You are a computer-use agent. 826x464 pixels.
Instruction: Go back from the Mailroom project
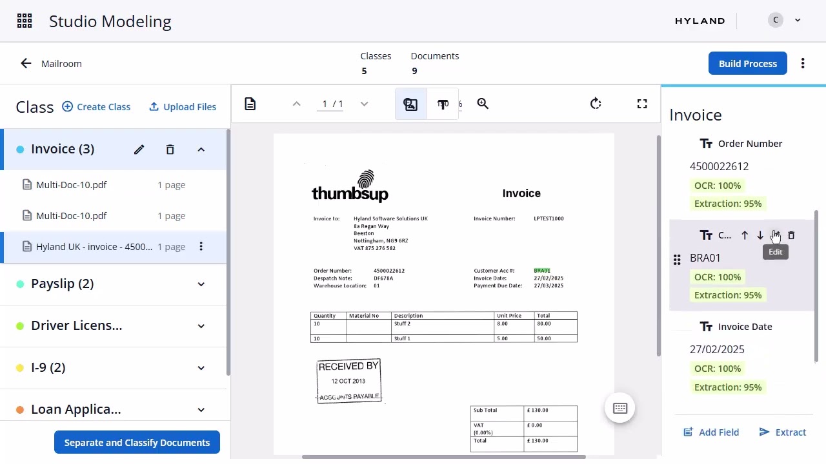(26, 63)
